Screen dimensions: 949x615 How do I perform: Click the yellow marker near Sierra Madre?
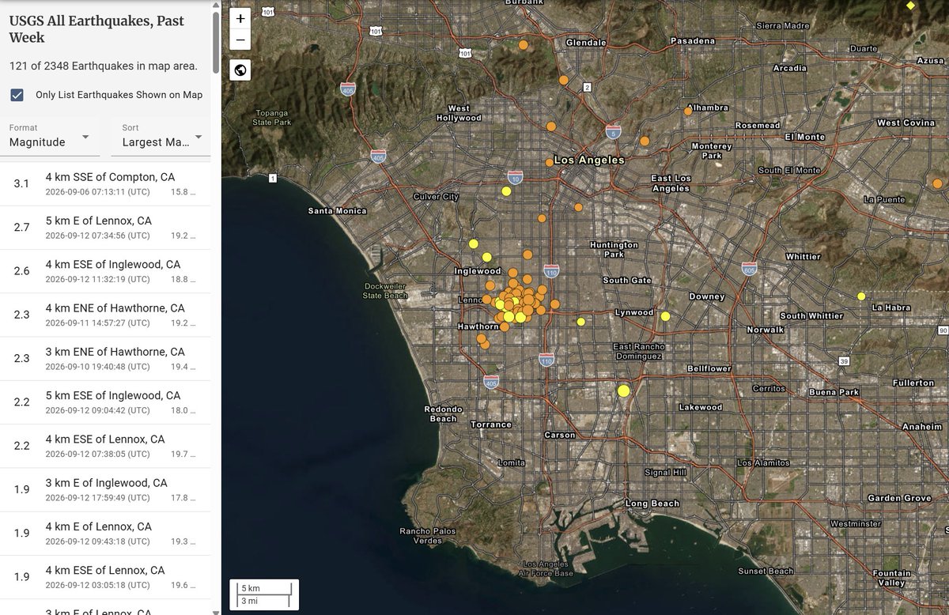[910, 6]
